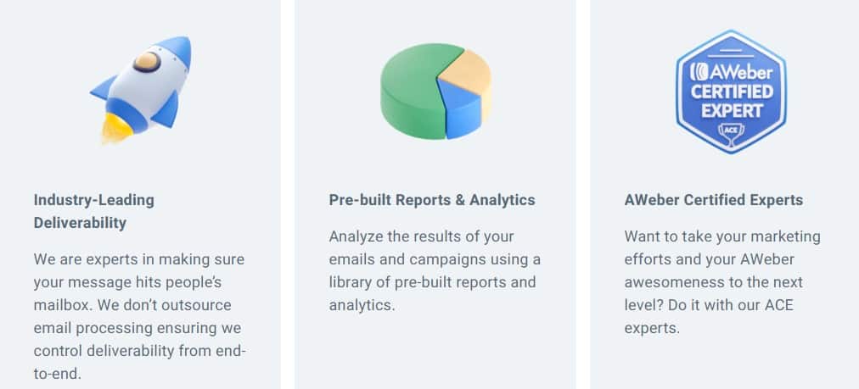Screen dimensions: 859x389
Task: Click the ACE trophy emblem on the badge
Action: click(x=731, y=134)
